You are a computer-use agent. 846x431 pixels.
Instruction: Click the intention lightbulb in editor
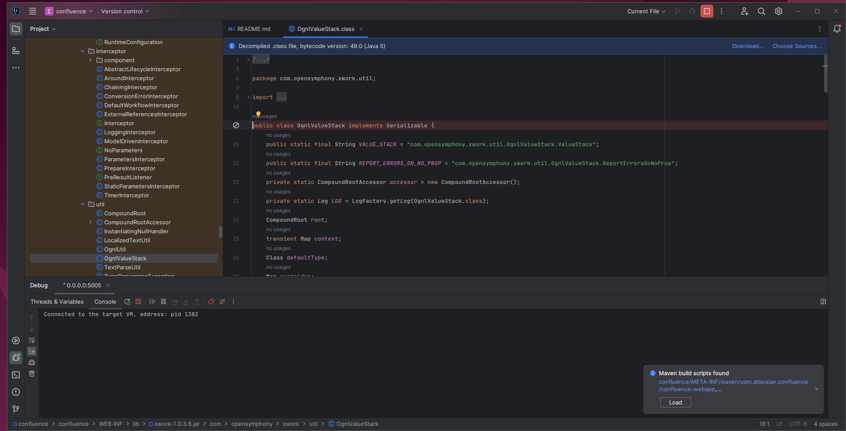click(x=258, y=114)
